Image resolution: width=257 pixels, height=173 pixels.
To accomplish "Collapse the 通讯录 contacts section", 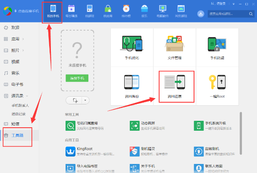I will (27, 96).
